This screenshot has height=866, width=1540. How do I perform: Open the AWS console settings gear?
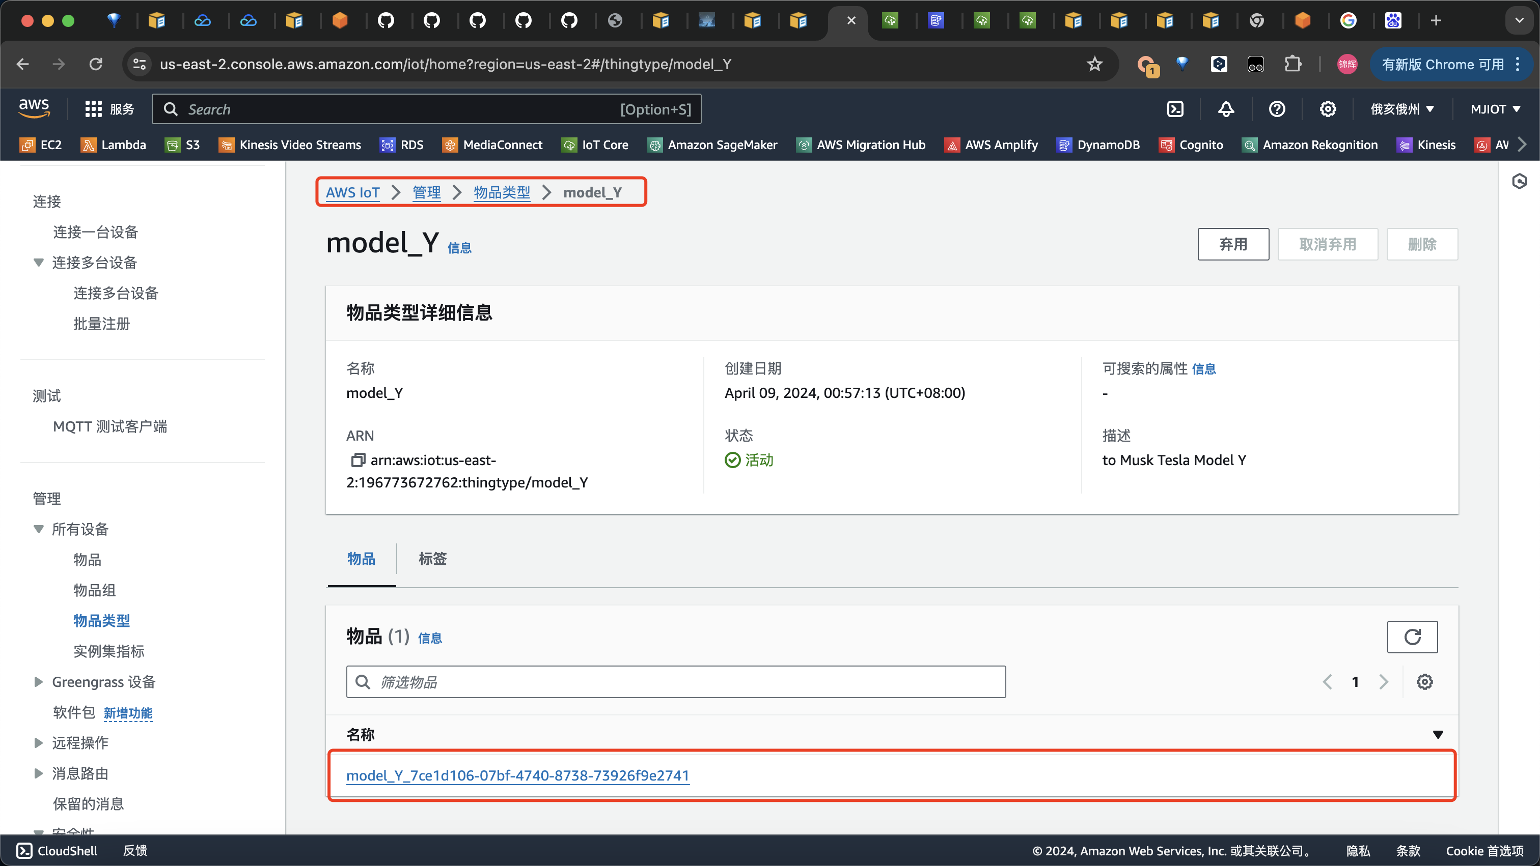[1327, 109]
